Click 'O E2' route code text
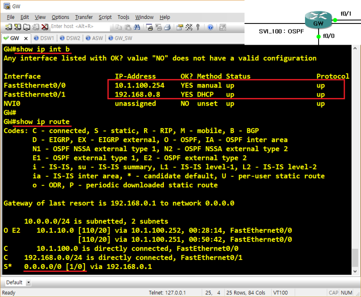The height and width of the screenshot is (297, 361). (12, 230)
